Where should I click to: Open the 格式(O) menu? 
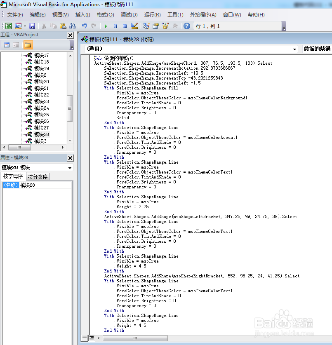[106, 15]
